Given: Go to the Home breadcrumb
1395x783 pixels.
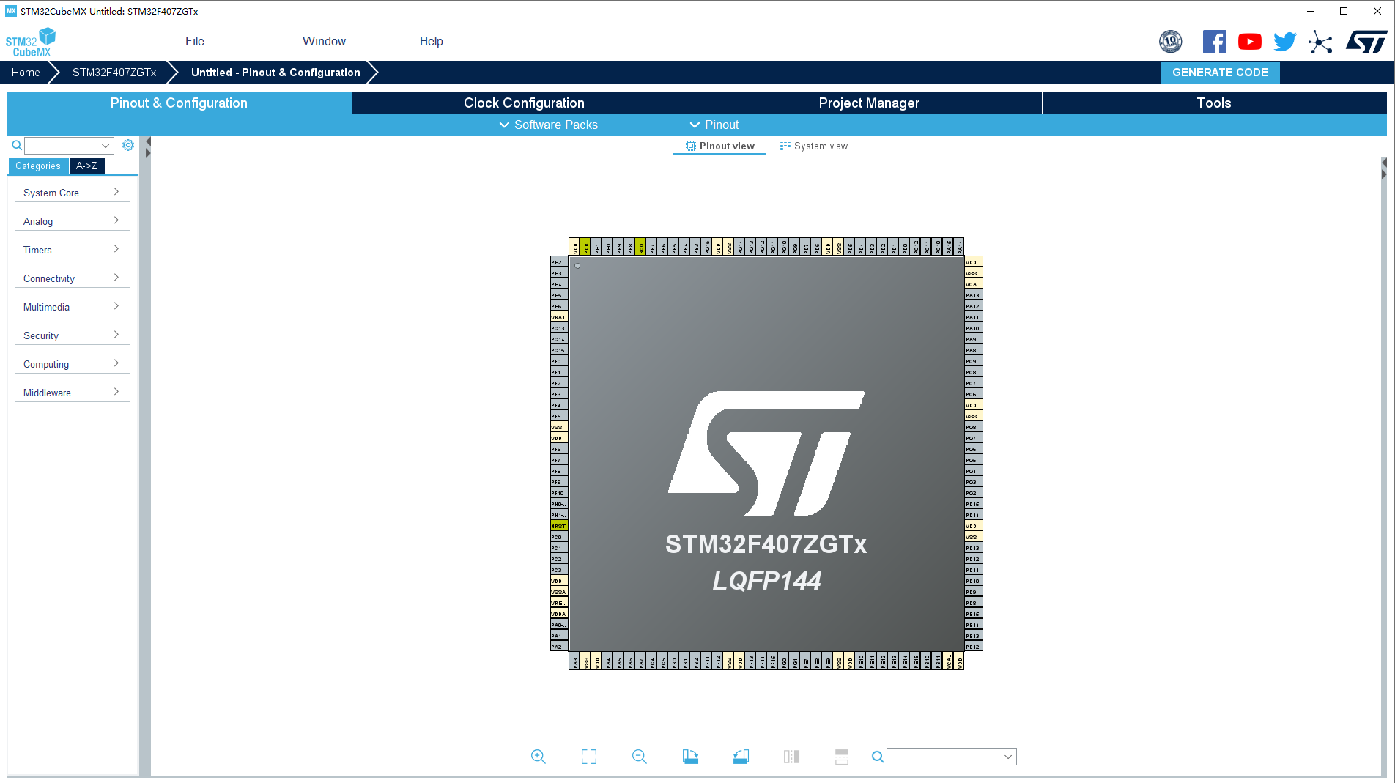Looking at the screenshot, I should 26,72.
